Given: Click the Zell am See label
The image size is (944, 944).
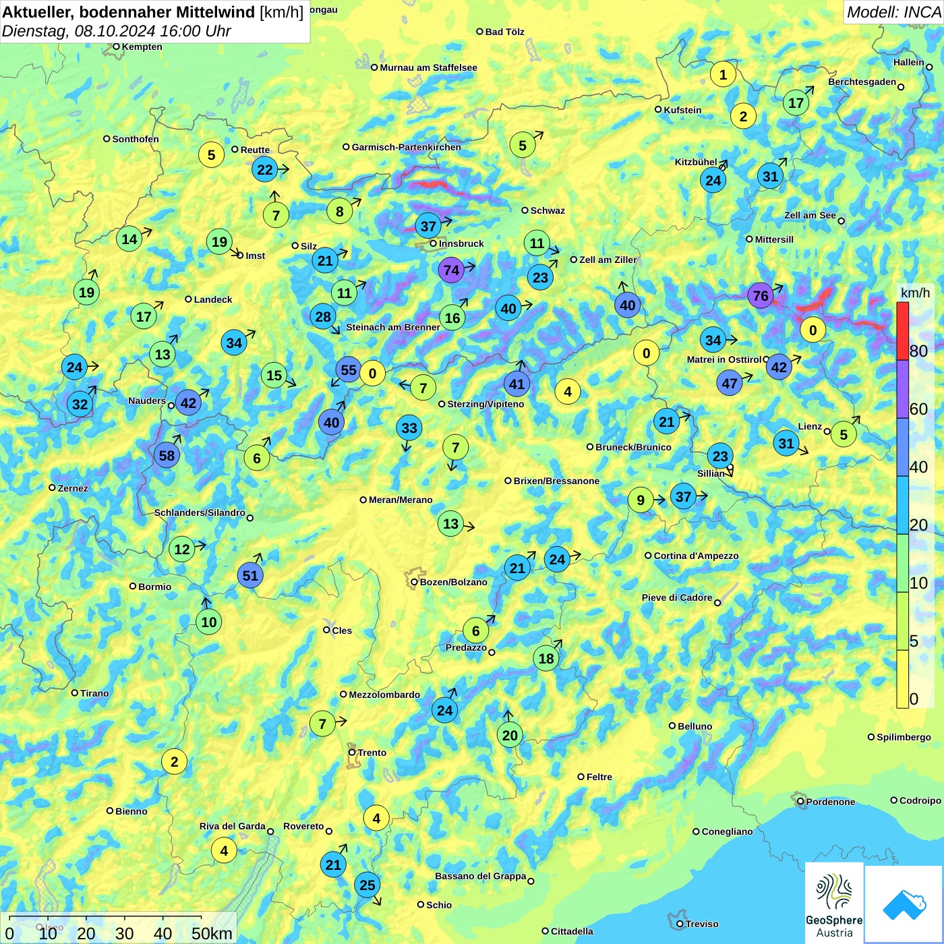Looking at the screenshot, I should click(810, 215).
